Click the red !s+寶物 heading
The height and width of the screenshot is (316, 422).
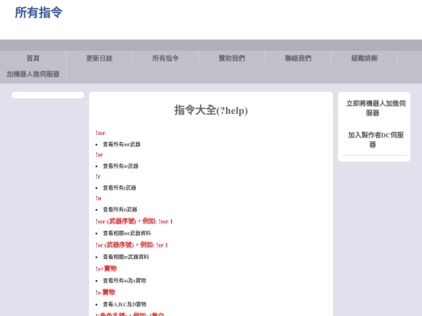tap(105, 268)
